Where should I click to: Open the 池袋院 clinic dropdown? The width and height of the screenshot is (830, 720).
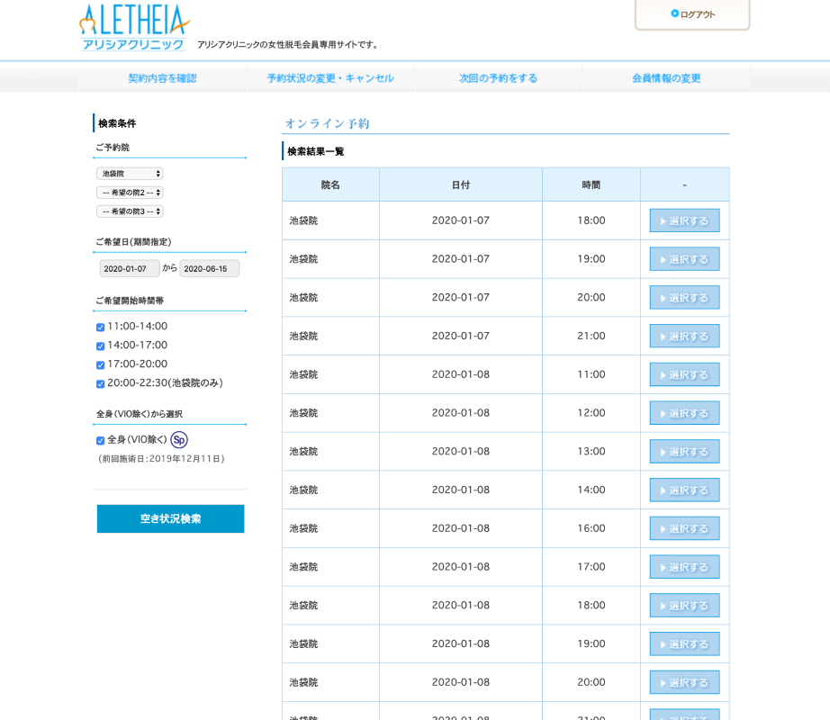(129, 173)
